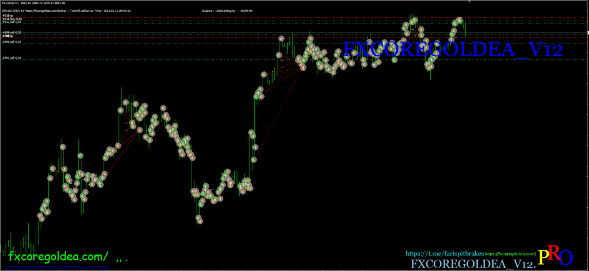Pick the #309 sell 0.02 order label
Viewport: 589px width, 271px height.
pyautogui.click(x=12, y=33)
